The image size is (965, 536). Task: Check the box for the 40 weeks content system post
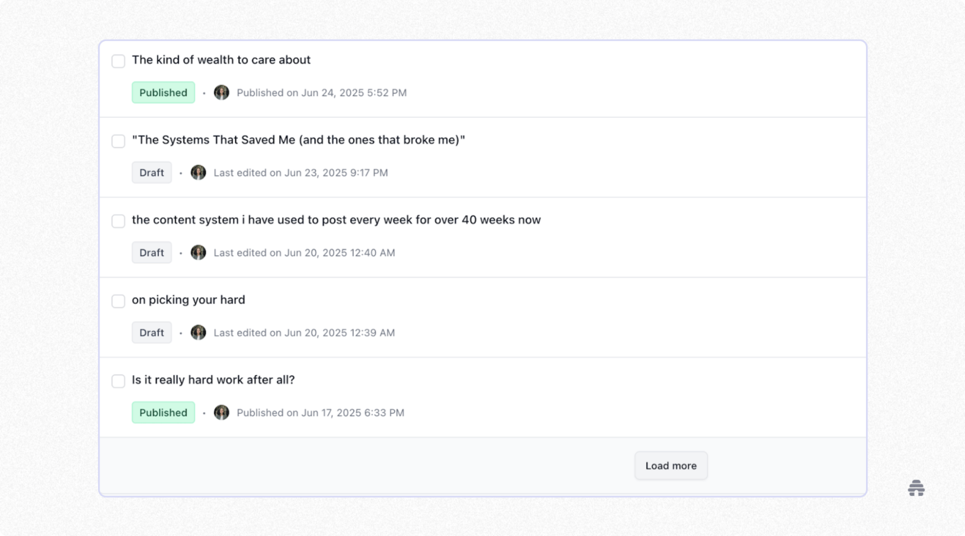tap(118, 221)
